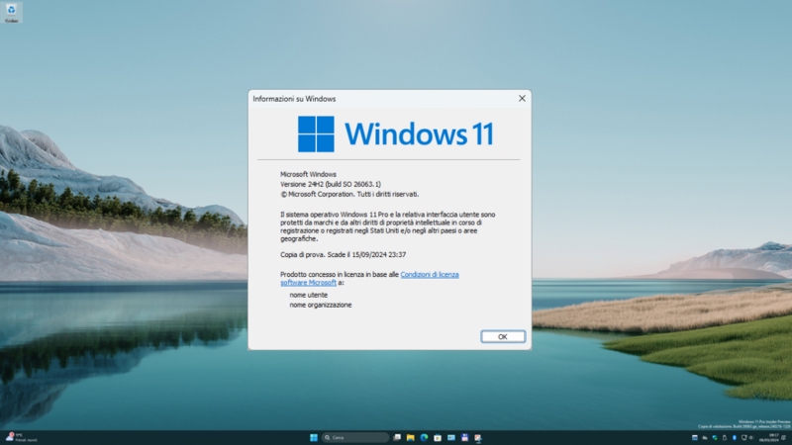This screenshot has height=445, width=792.
Task: Click the first system tray app icon
Action: (x=695, y=437)
